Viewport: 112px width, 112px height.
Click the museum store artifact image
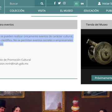pos(96,52)
